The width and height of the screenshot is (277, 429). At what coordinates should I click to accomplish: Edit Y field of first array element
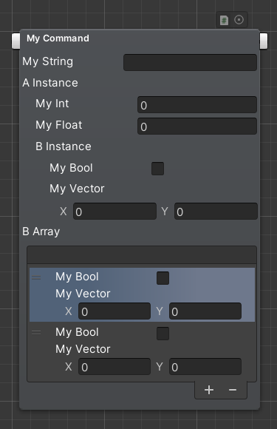click(x=205, y=311)
